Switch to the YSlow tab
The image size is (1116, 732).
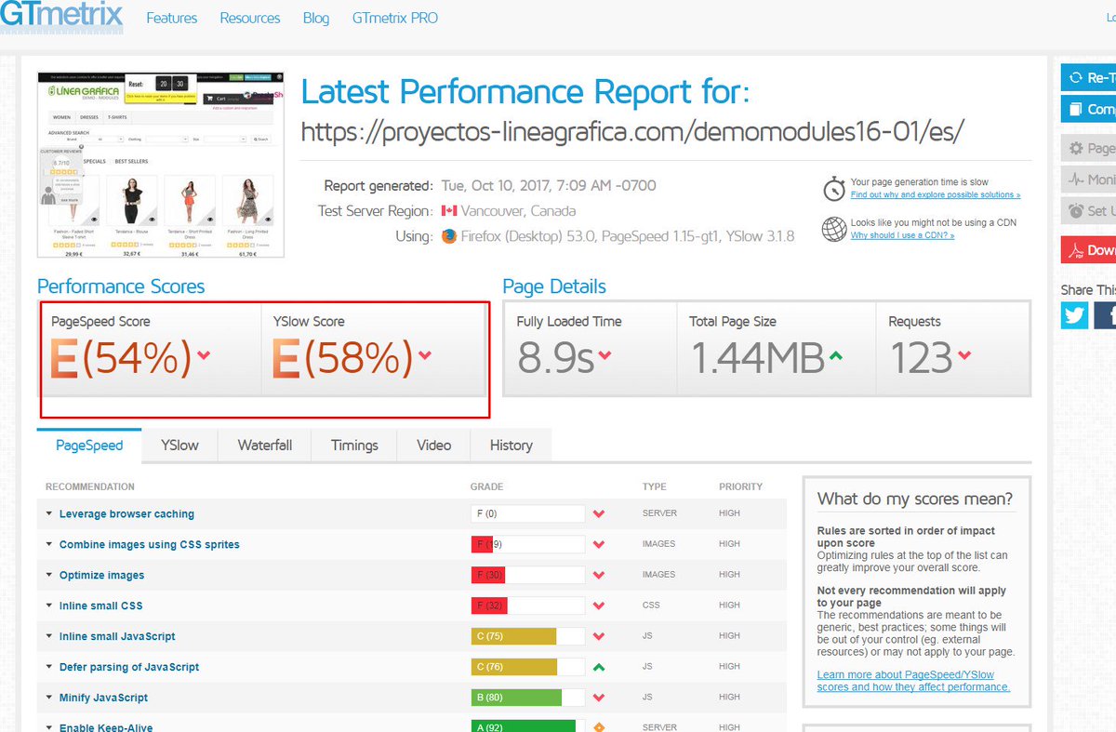click(179, 446)
